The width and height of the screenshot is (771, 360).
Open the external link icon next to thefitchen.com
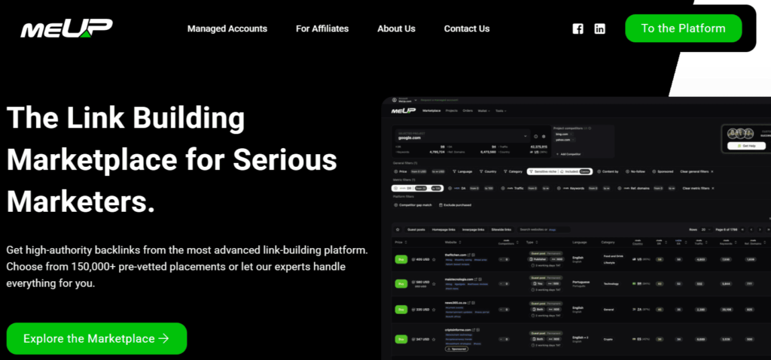pyautogui.click(x=468, y=255)
